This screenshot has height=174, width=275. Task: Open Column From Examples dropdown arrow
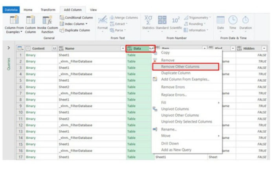coord(21,32)
